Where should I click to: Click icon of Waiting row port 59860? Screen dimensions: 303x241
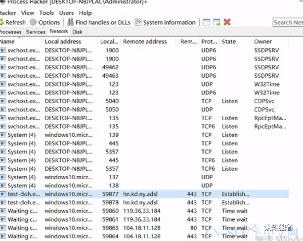(3, 211)
